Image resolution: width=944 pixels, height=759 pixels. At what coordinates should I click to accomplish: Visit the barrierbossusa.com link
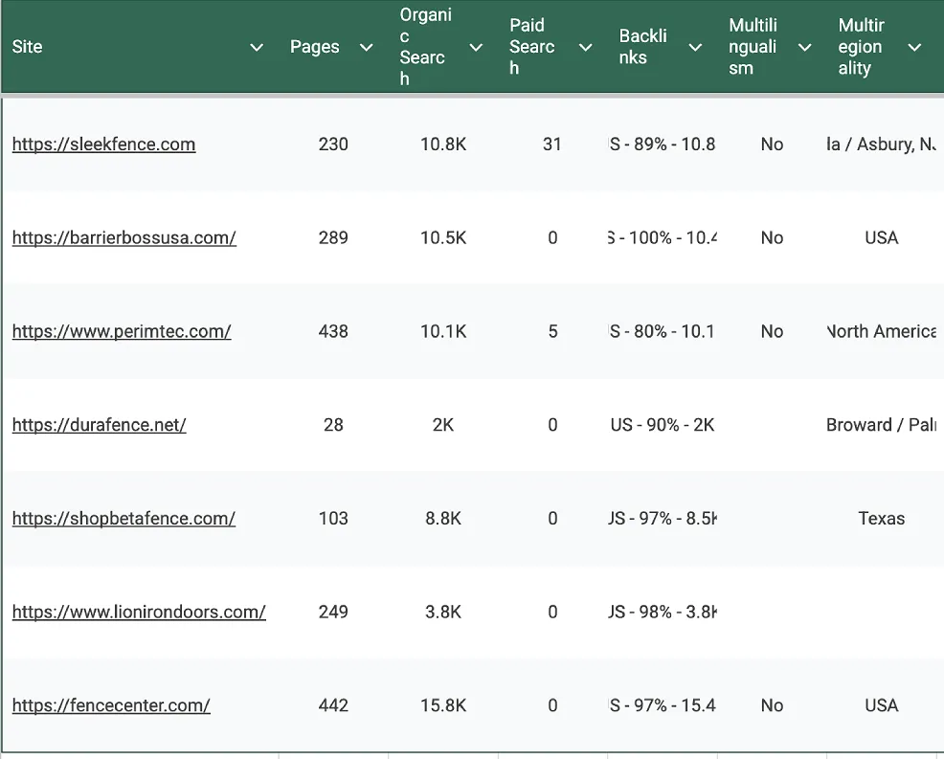(124, 237)
